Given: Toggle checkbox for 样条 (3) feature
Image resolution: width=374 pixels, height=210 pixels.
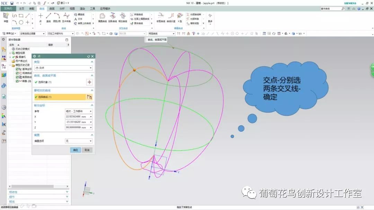Looking at the screenshot, I should [x=17, y=81].
